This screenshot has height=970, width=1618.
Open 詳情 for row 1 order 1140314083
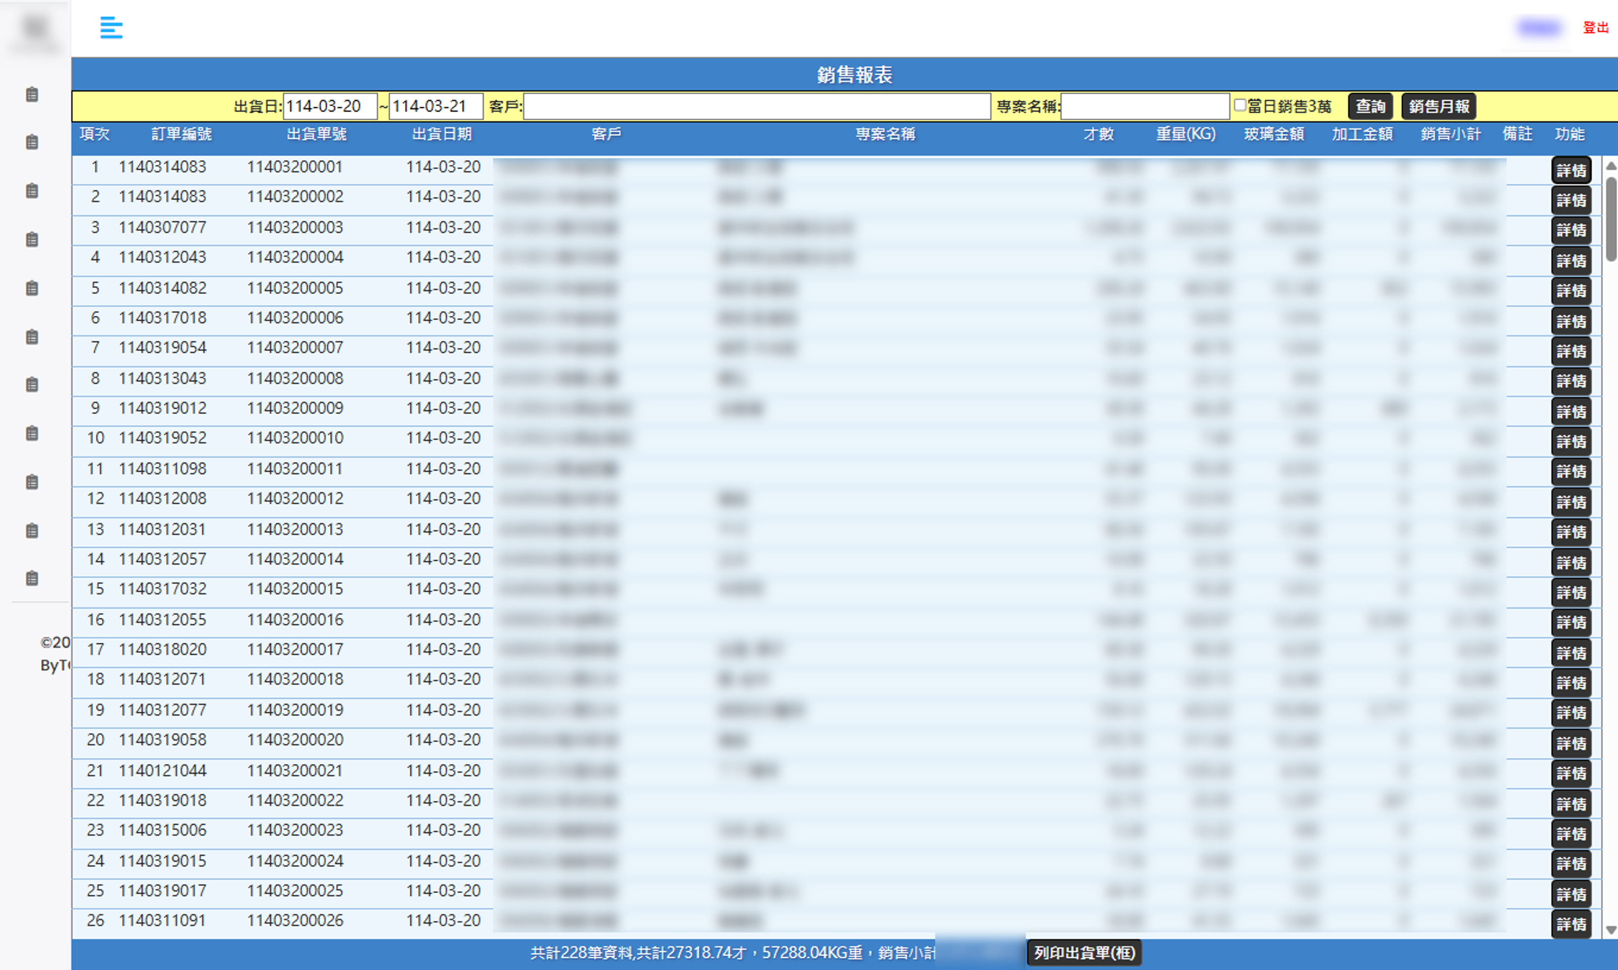1571,170
